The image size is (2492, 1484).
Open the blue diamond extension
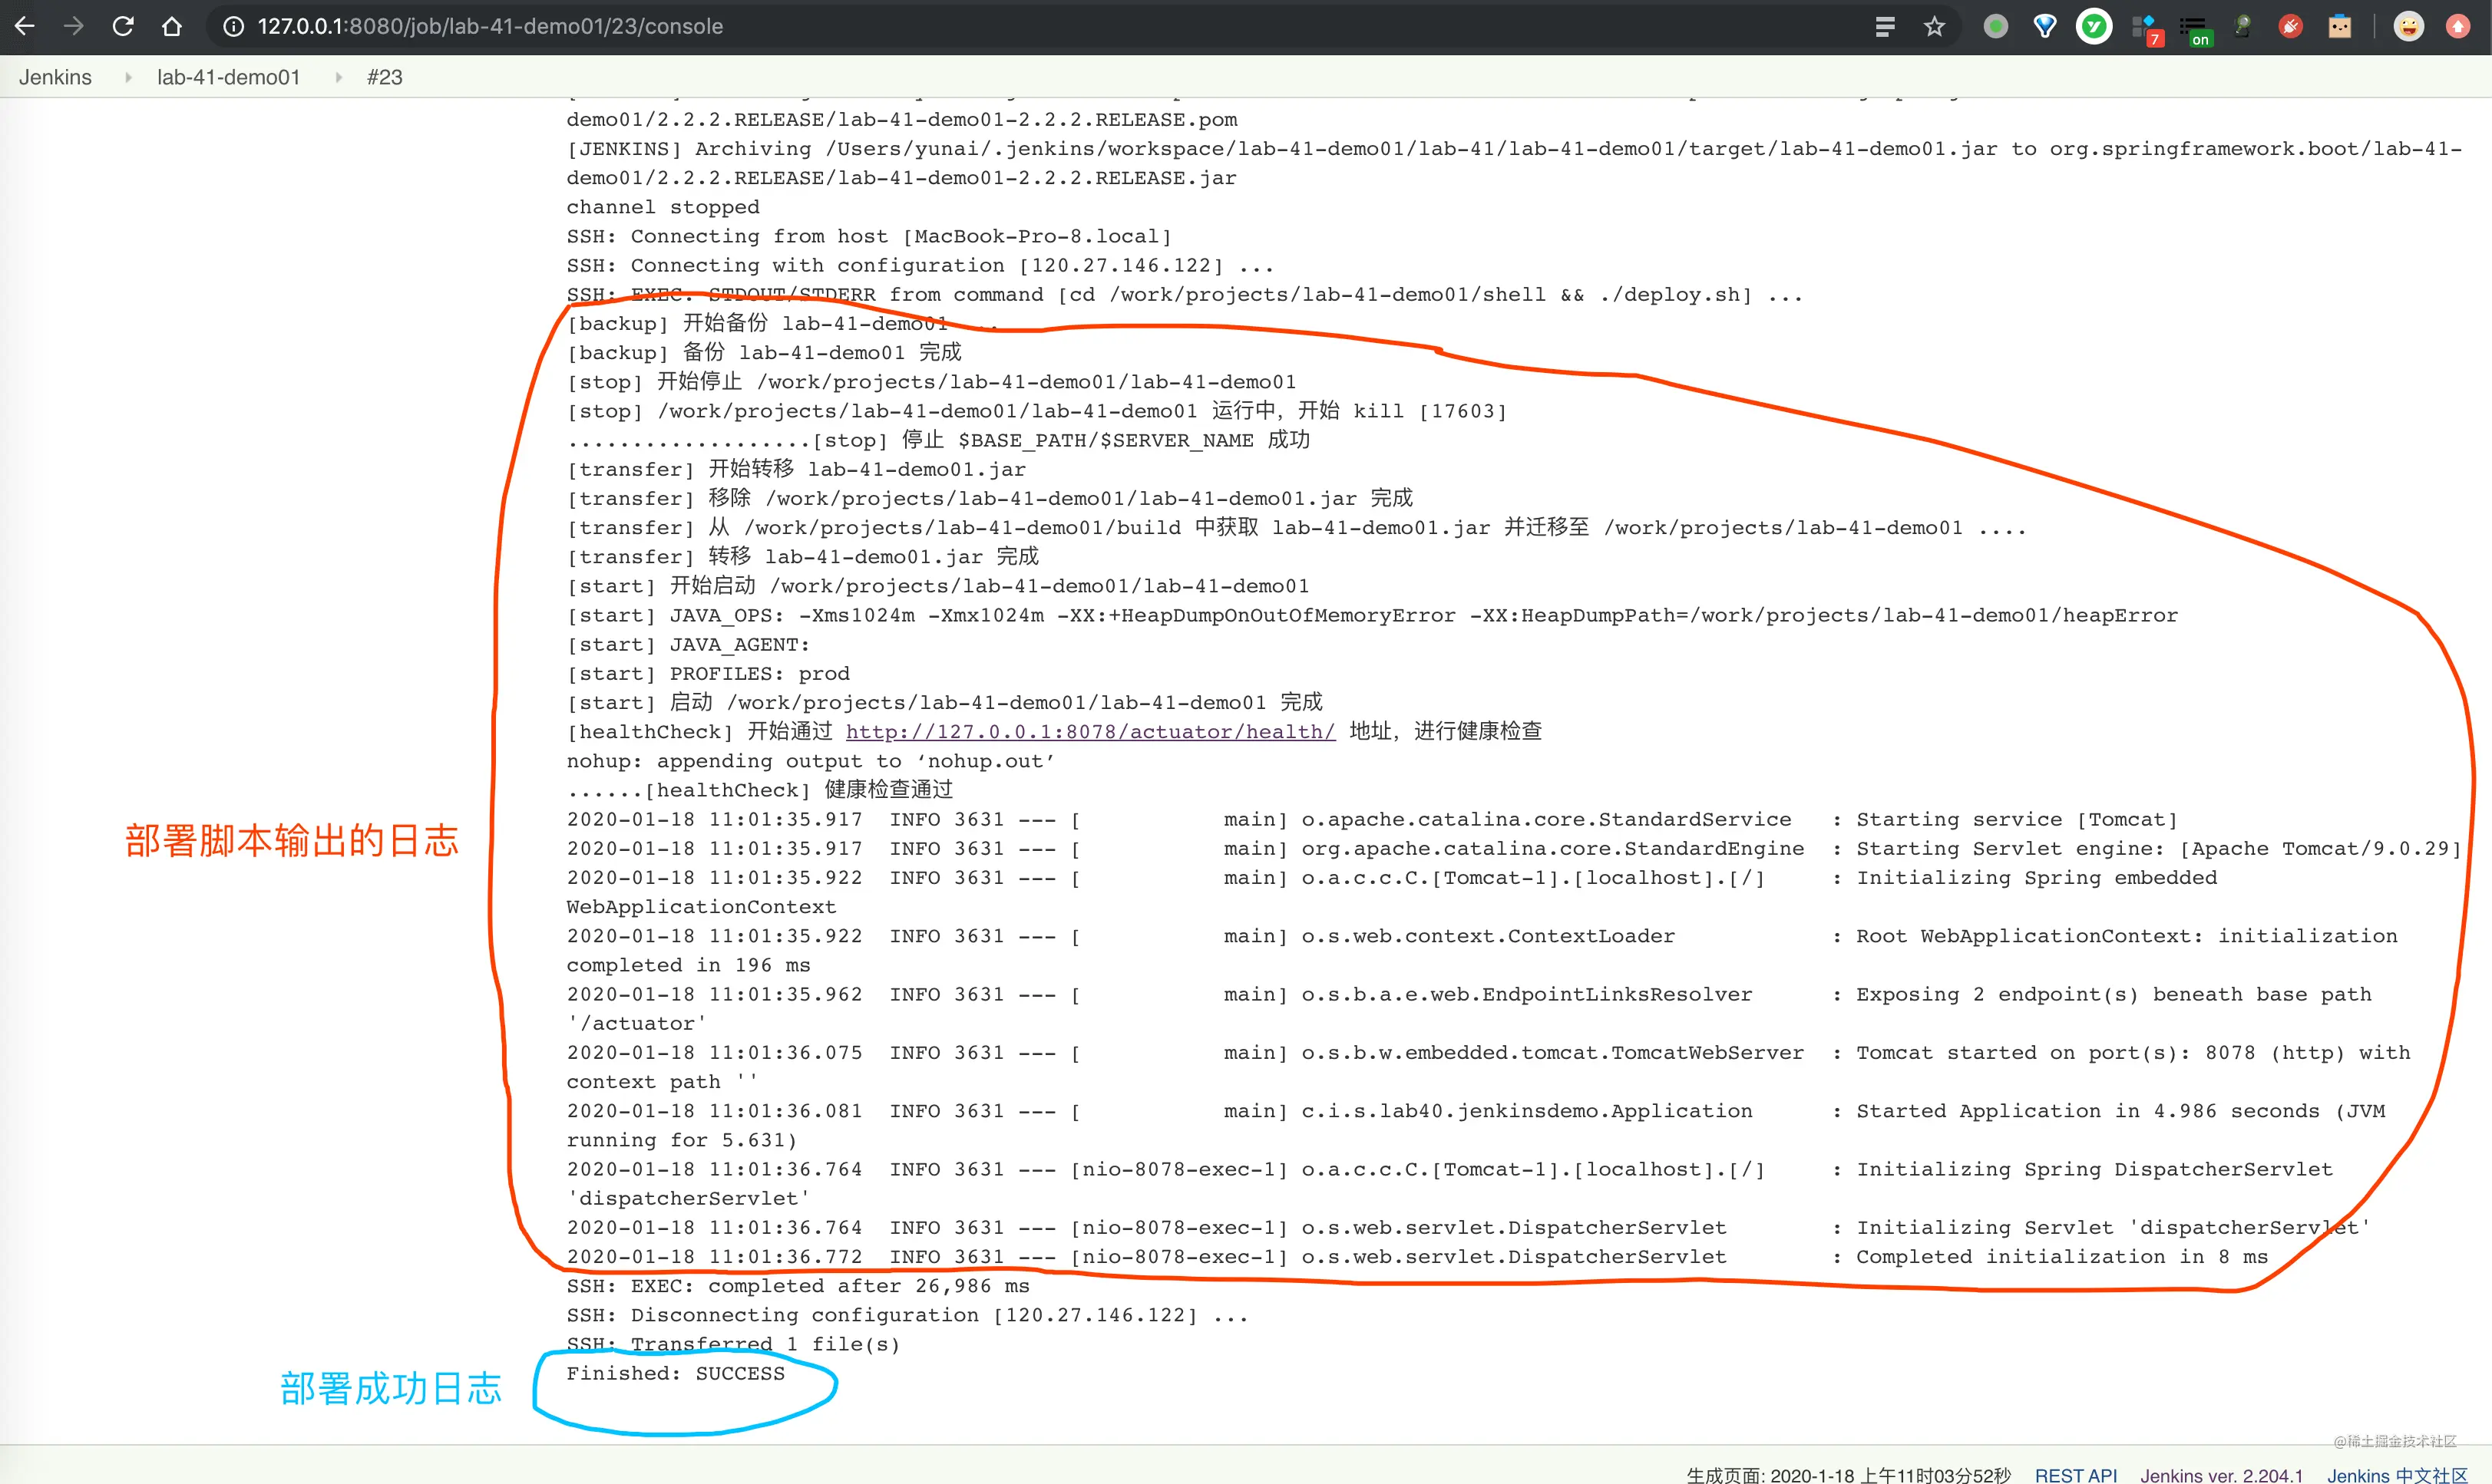(2045, 26)
